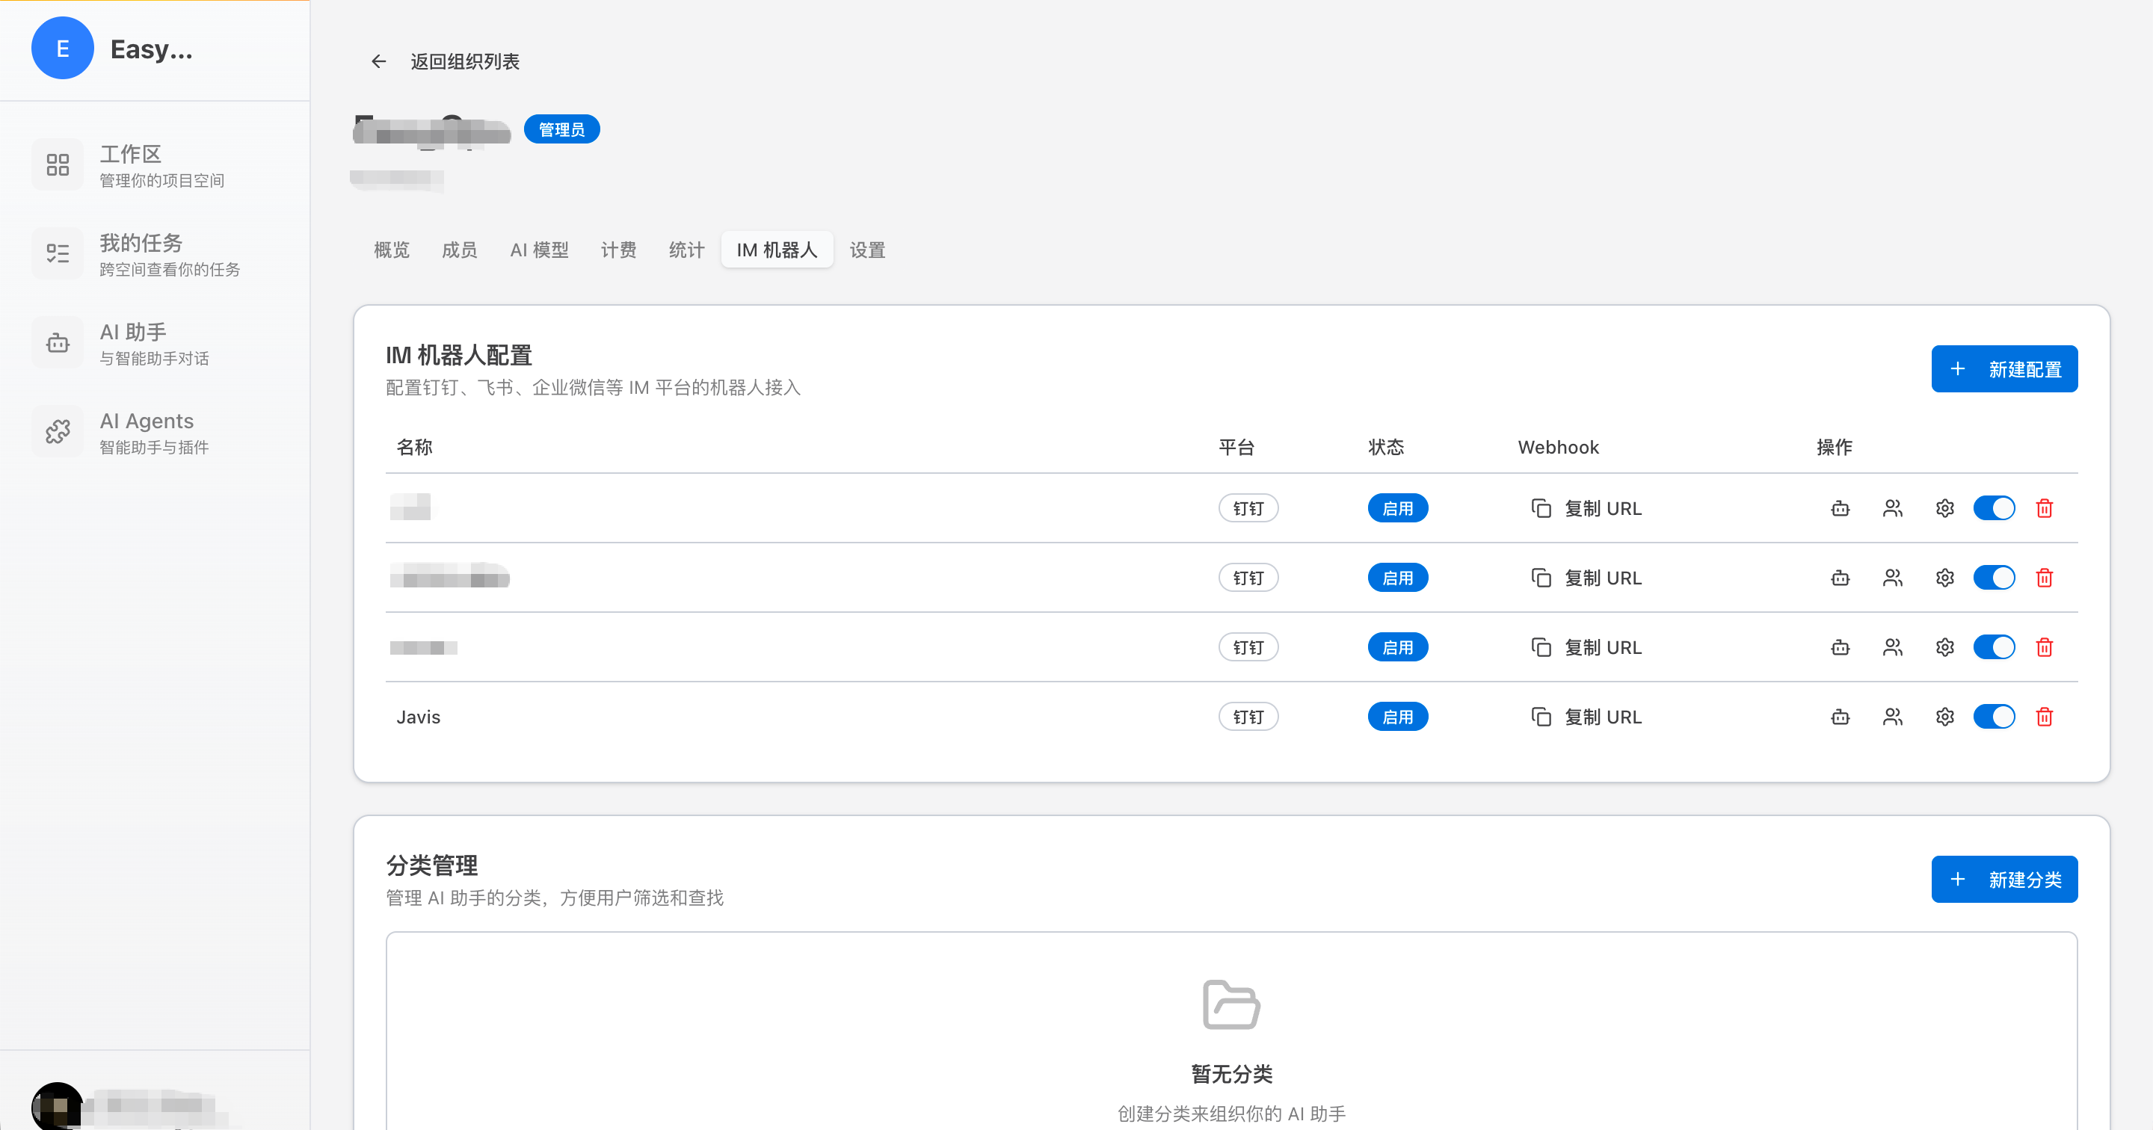Open settings for the Javis robot

point(1945,716)
